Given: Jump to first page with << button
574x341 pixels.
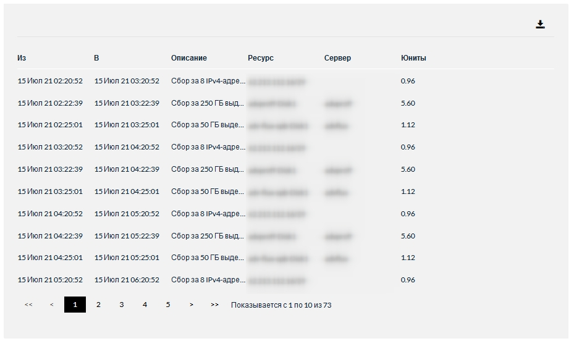Looking at the screenshot, I should (28, 305).
